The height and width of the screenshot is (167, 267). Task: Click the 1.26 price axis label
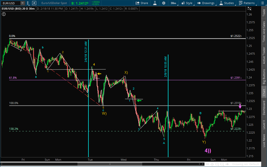(249, 15)
